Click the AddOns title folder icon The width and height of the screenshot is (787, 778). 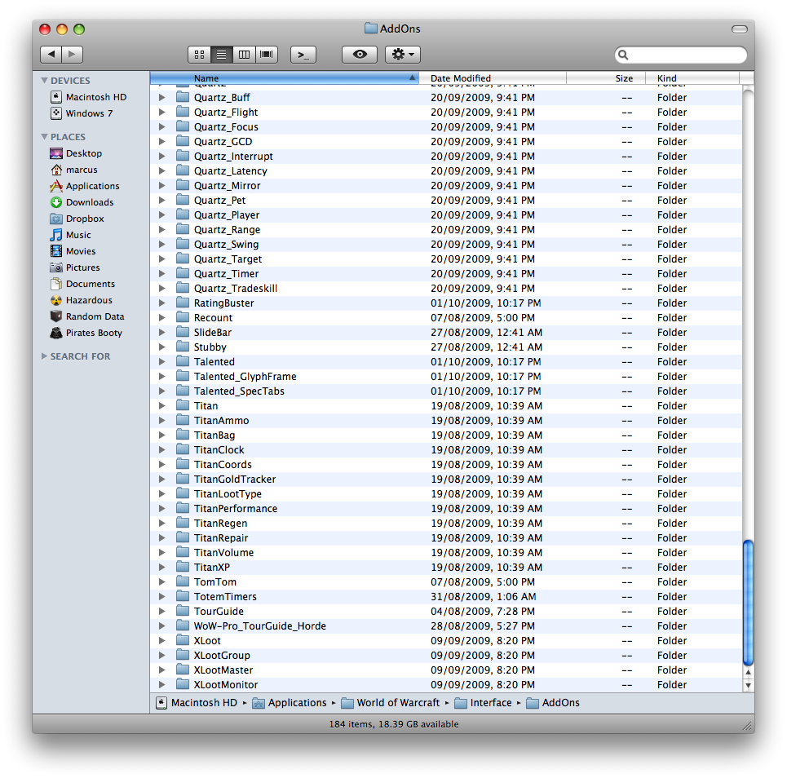(x=371, y=28)
